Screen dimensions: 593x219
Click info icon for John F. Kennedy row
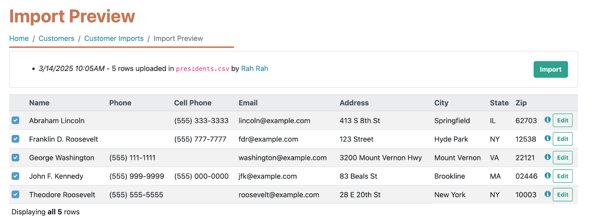coord(547,175)
